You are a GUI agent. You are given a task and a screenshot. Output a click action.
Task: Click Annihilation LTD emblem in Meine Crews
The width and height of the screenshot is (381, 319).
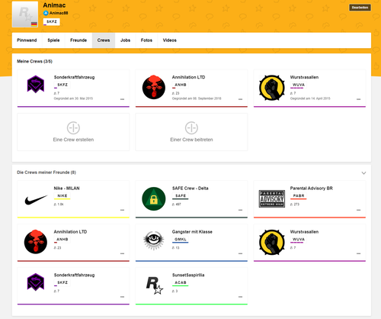coord(154,87)
